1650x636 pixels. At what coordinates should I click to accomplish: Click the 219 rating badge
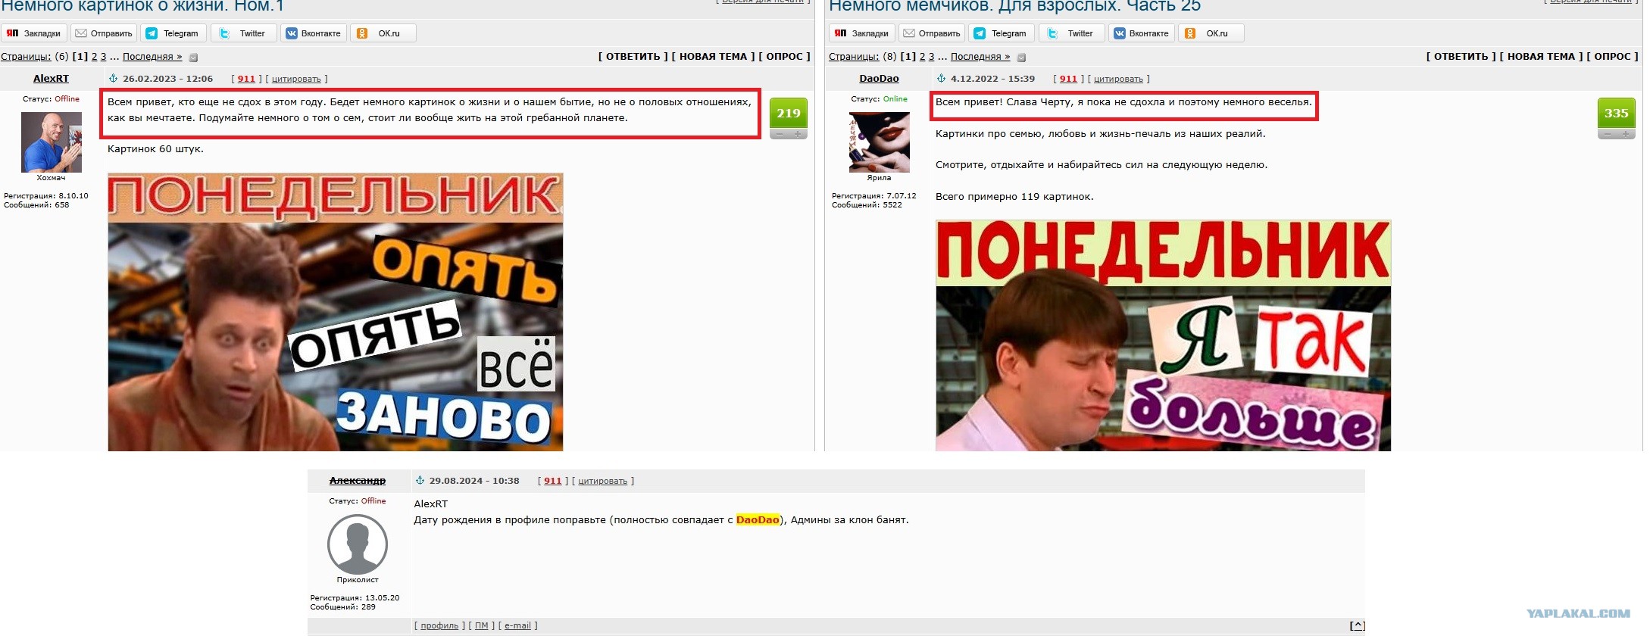coord(789,114)
